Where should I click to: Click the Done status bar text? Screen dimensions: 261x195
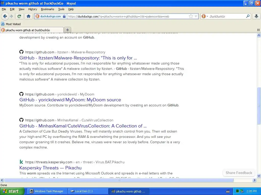coord(4,185)
